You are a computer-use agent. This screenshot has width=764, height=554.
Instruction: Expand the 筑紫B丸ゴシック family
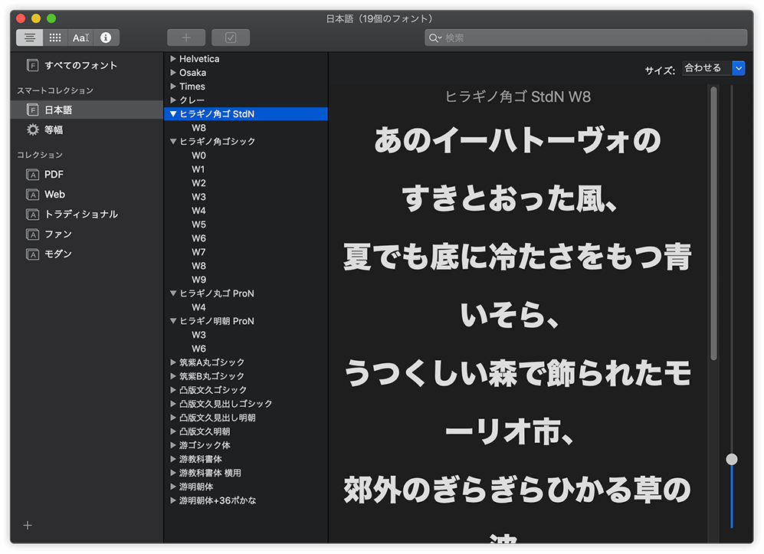(173, 376)
